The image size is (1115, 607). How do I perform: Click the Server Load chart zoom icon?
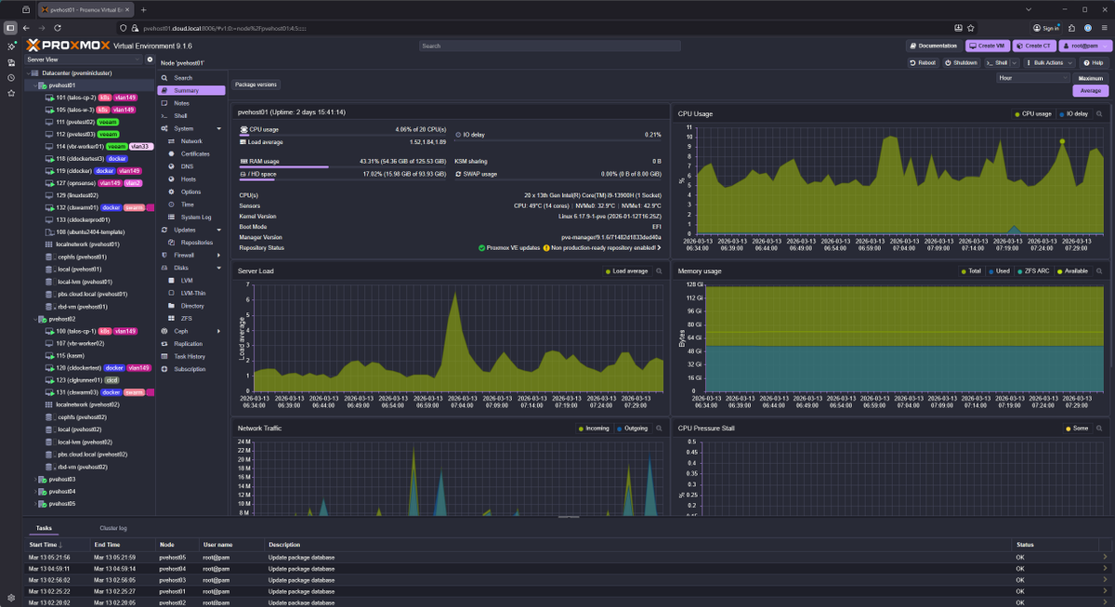pyautogui.click(x=660, y=271)
